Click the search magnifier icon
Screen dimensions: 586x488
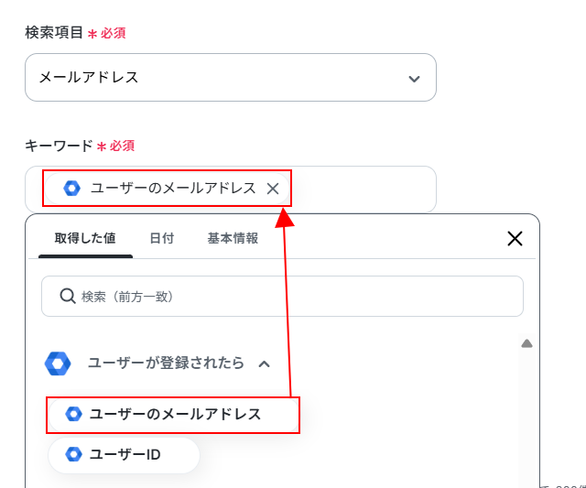click(68, 297)
